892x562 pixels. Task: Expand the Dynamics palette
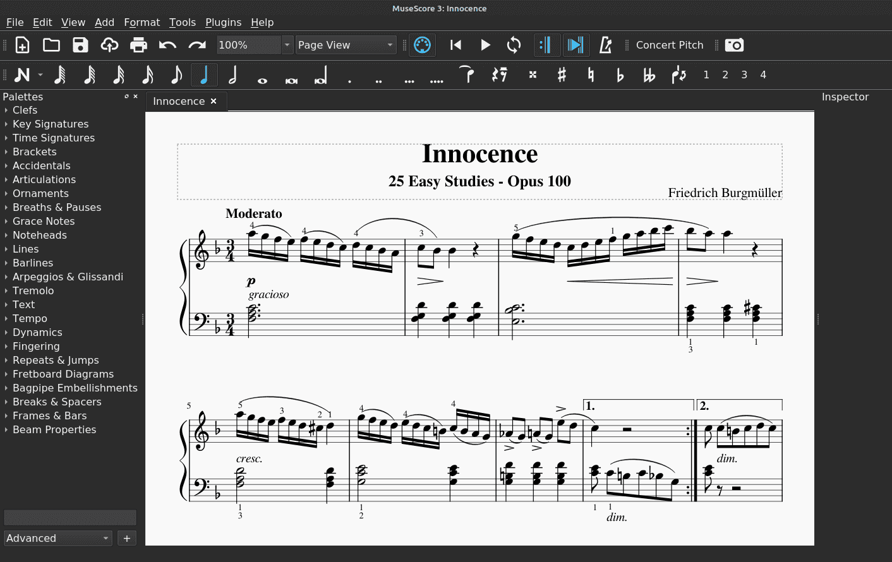point(37,332)
